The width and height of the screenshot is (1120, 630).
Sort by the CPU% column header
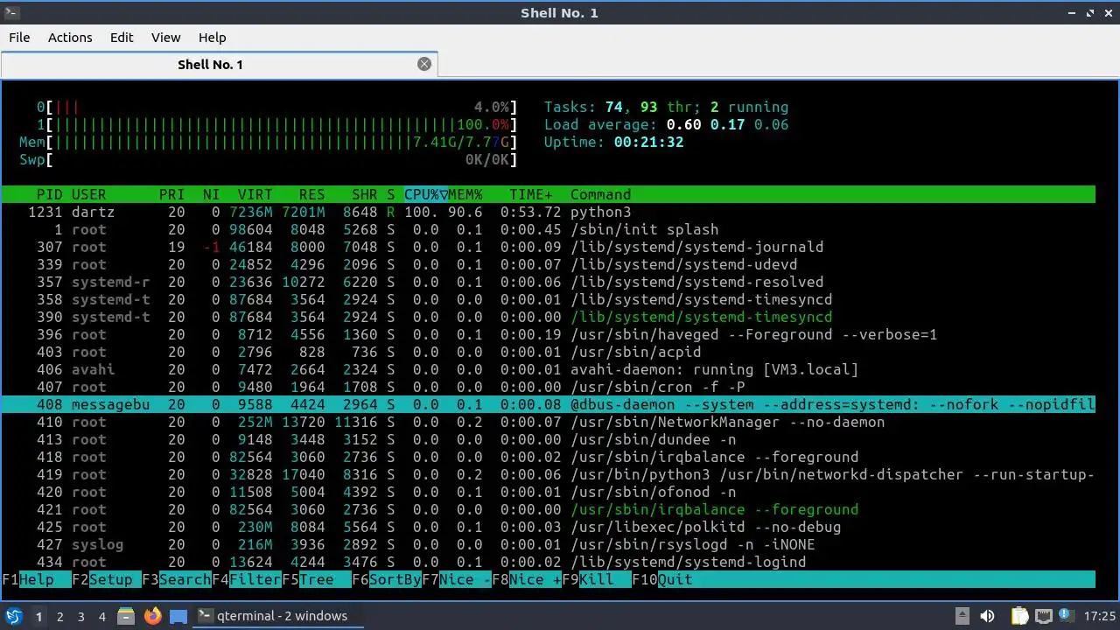[x=426, y=194]
